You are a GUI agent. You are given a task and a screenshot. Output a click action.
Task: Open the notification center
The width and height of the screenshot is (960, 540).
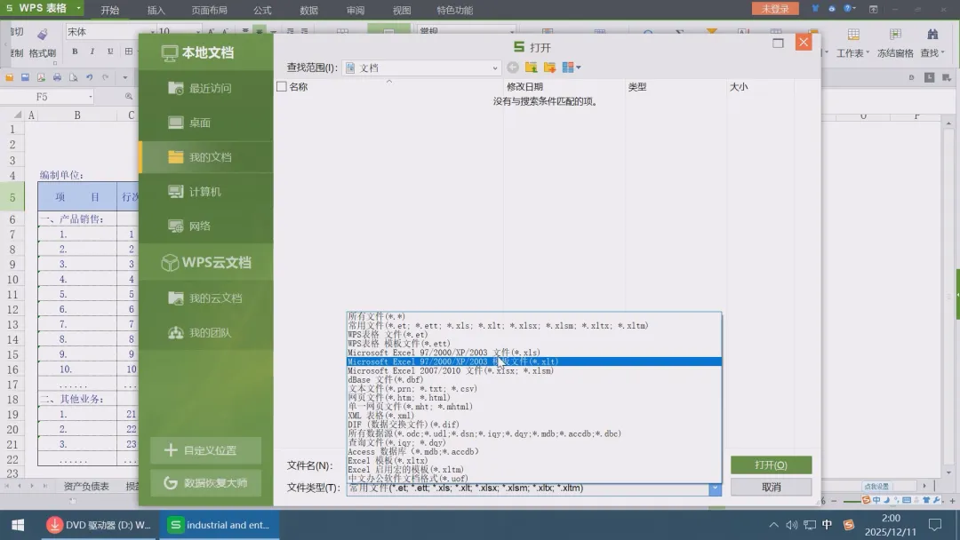click(935, 525)
